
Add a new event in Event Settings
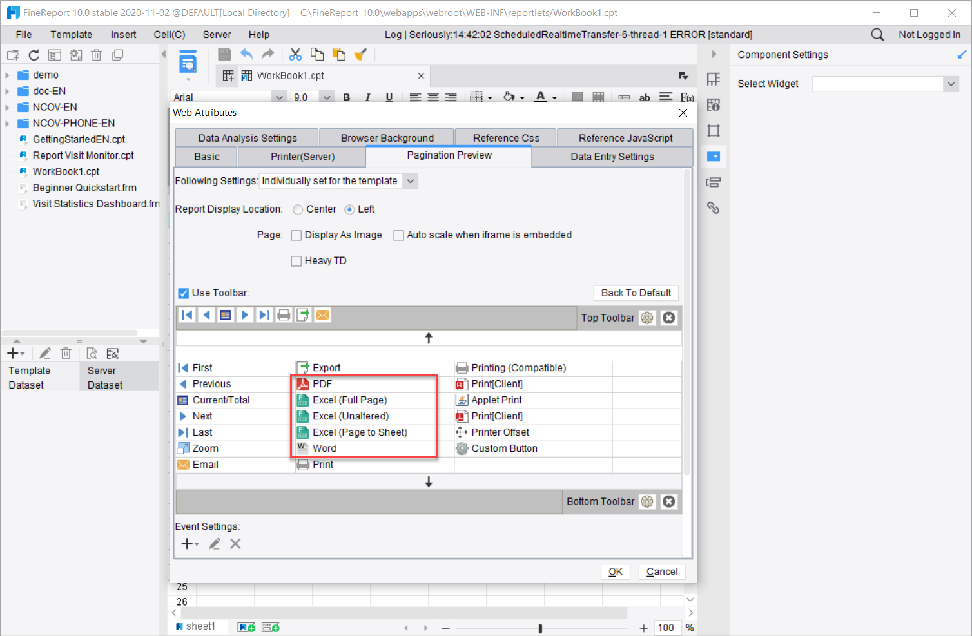[x=190, y=544]
